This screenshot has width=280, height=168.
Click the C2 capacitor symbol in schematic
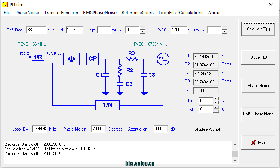point(120,84)
